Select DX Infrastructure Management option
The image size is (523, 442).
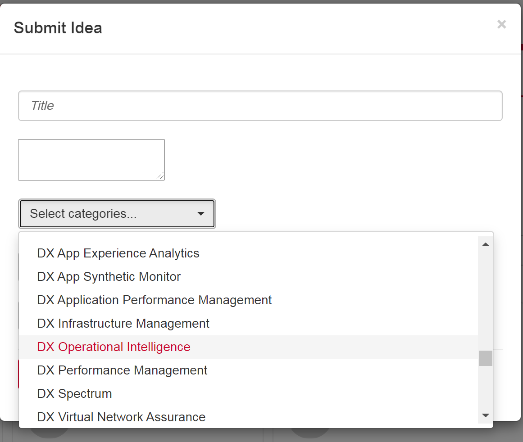pyautogui.click(x=123, y=324)
